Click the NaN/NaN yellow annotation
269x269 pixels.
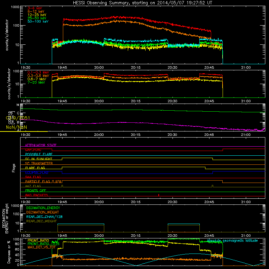16,127
